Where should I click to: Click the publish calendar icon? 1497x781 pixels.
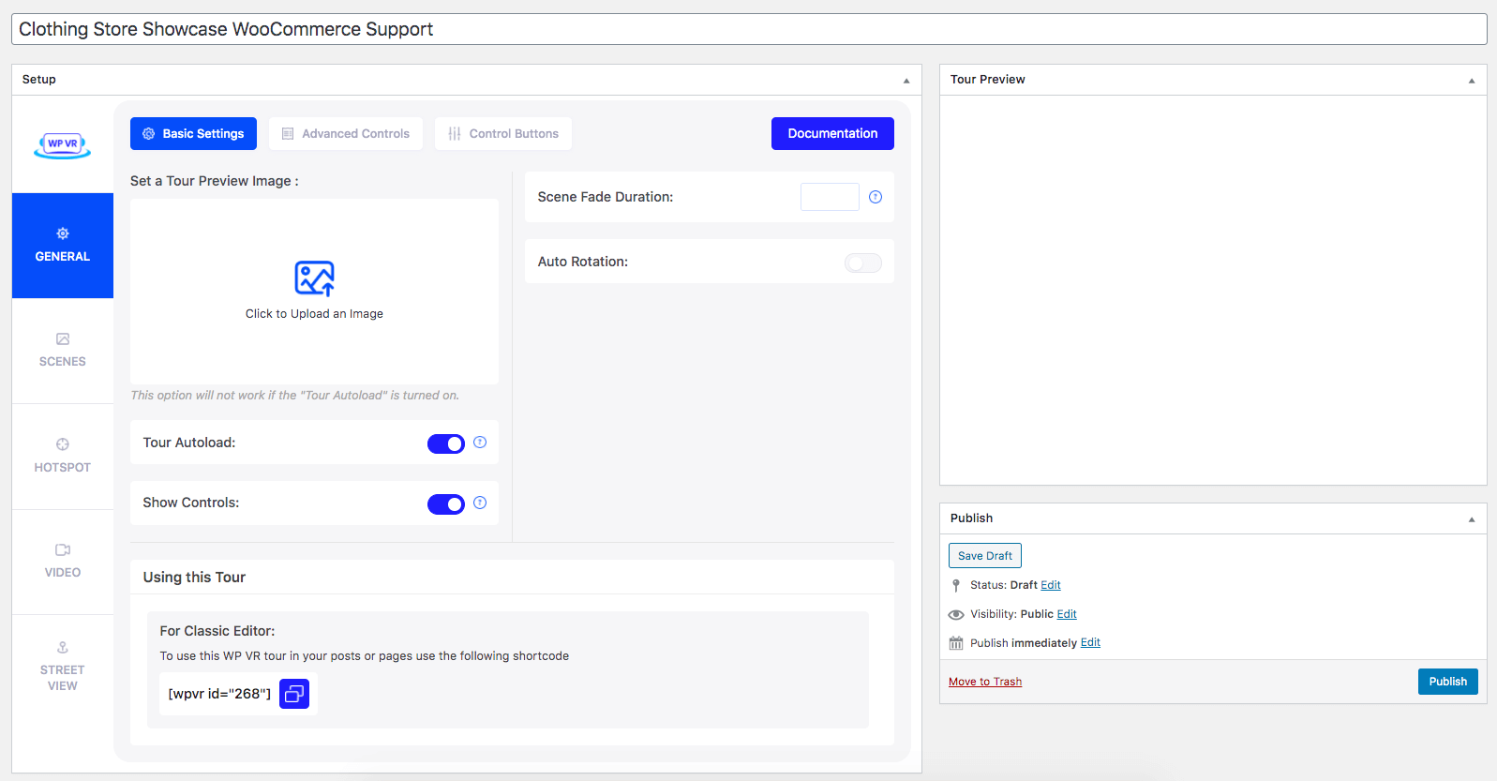[x=956, y=643]
